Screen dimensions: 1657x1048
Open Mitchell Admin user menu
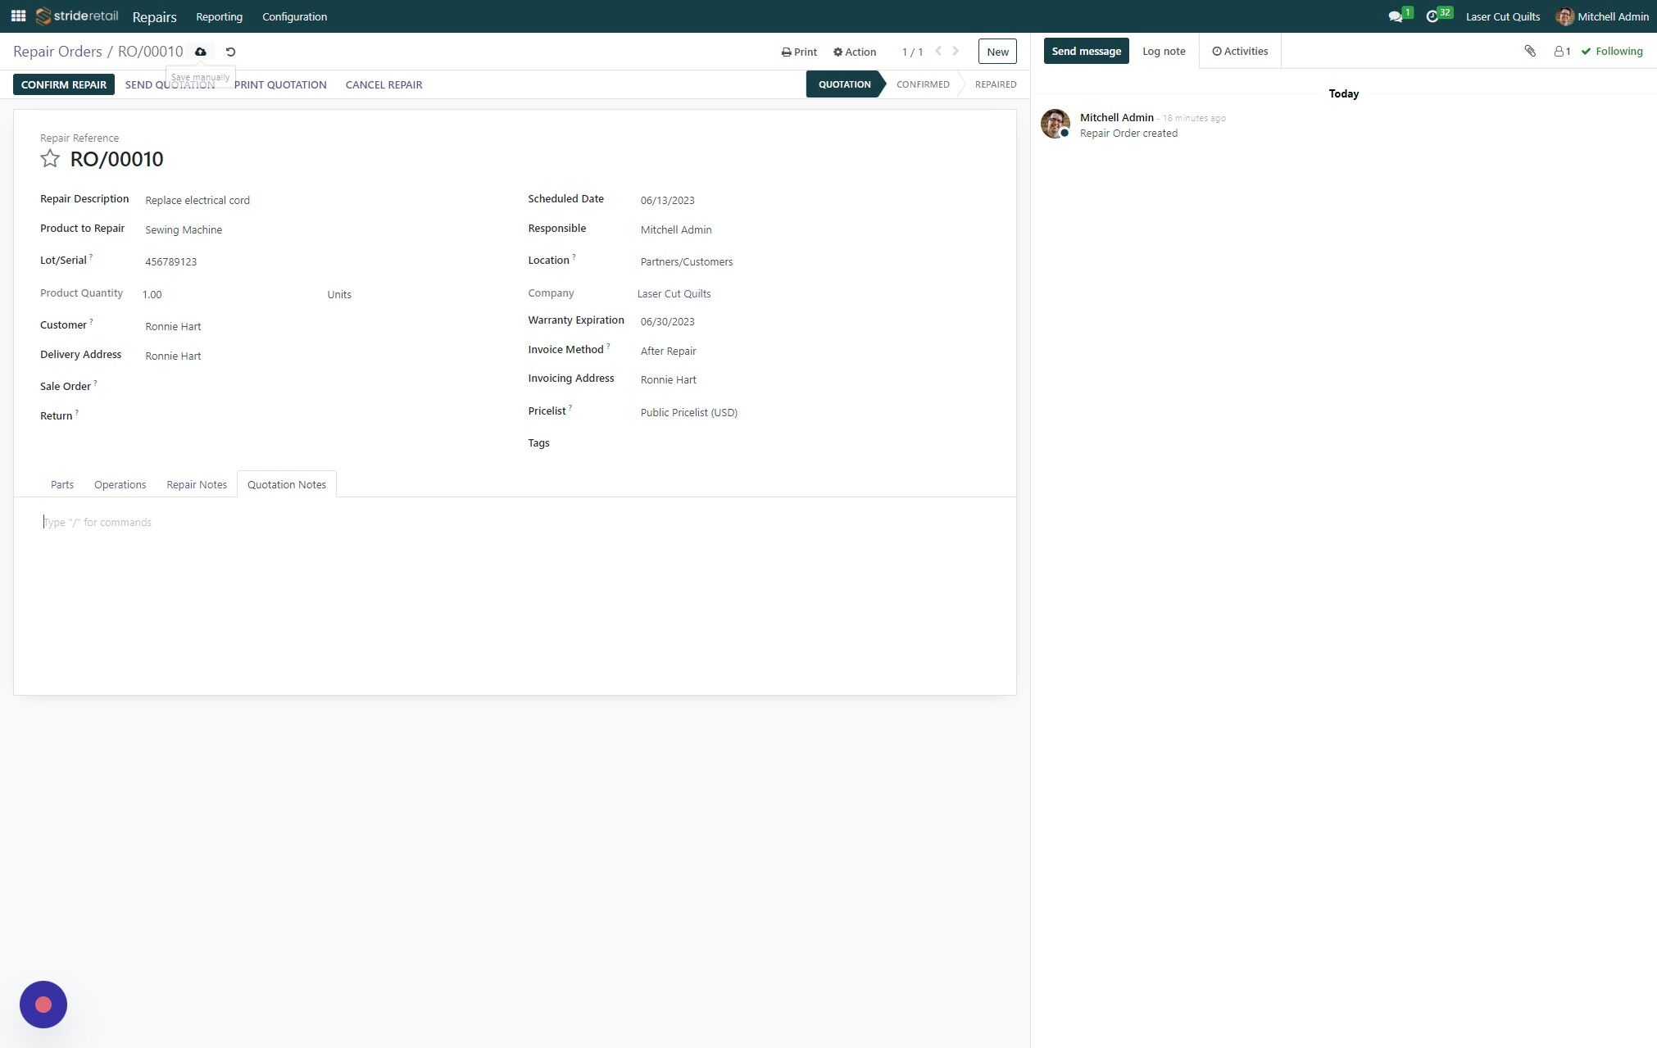pos(1602,16)
